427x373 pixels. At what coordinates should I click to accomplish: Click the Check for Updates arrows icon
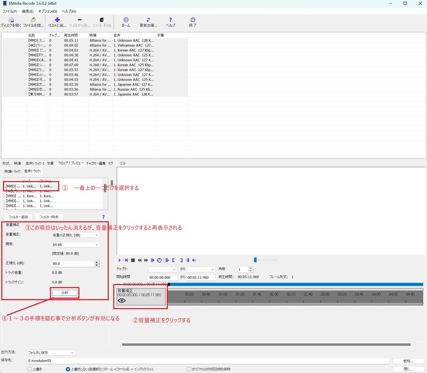148,20
